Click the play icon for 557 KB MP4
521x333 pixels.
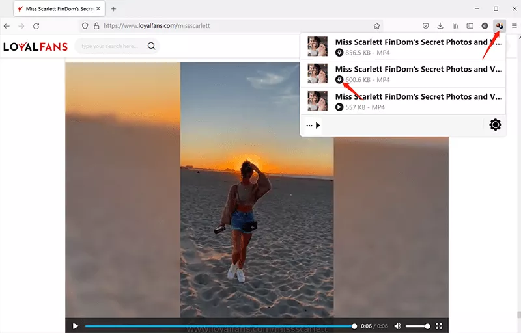pos(339,107)
